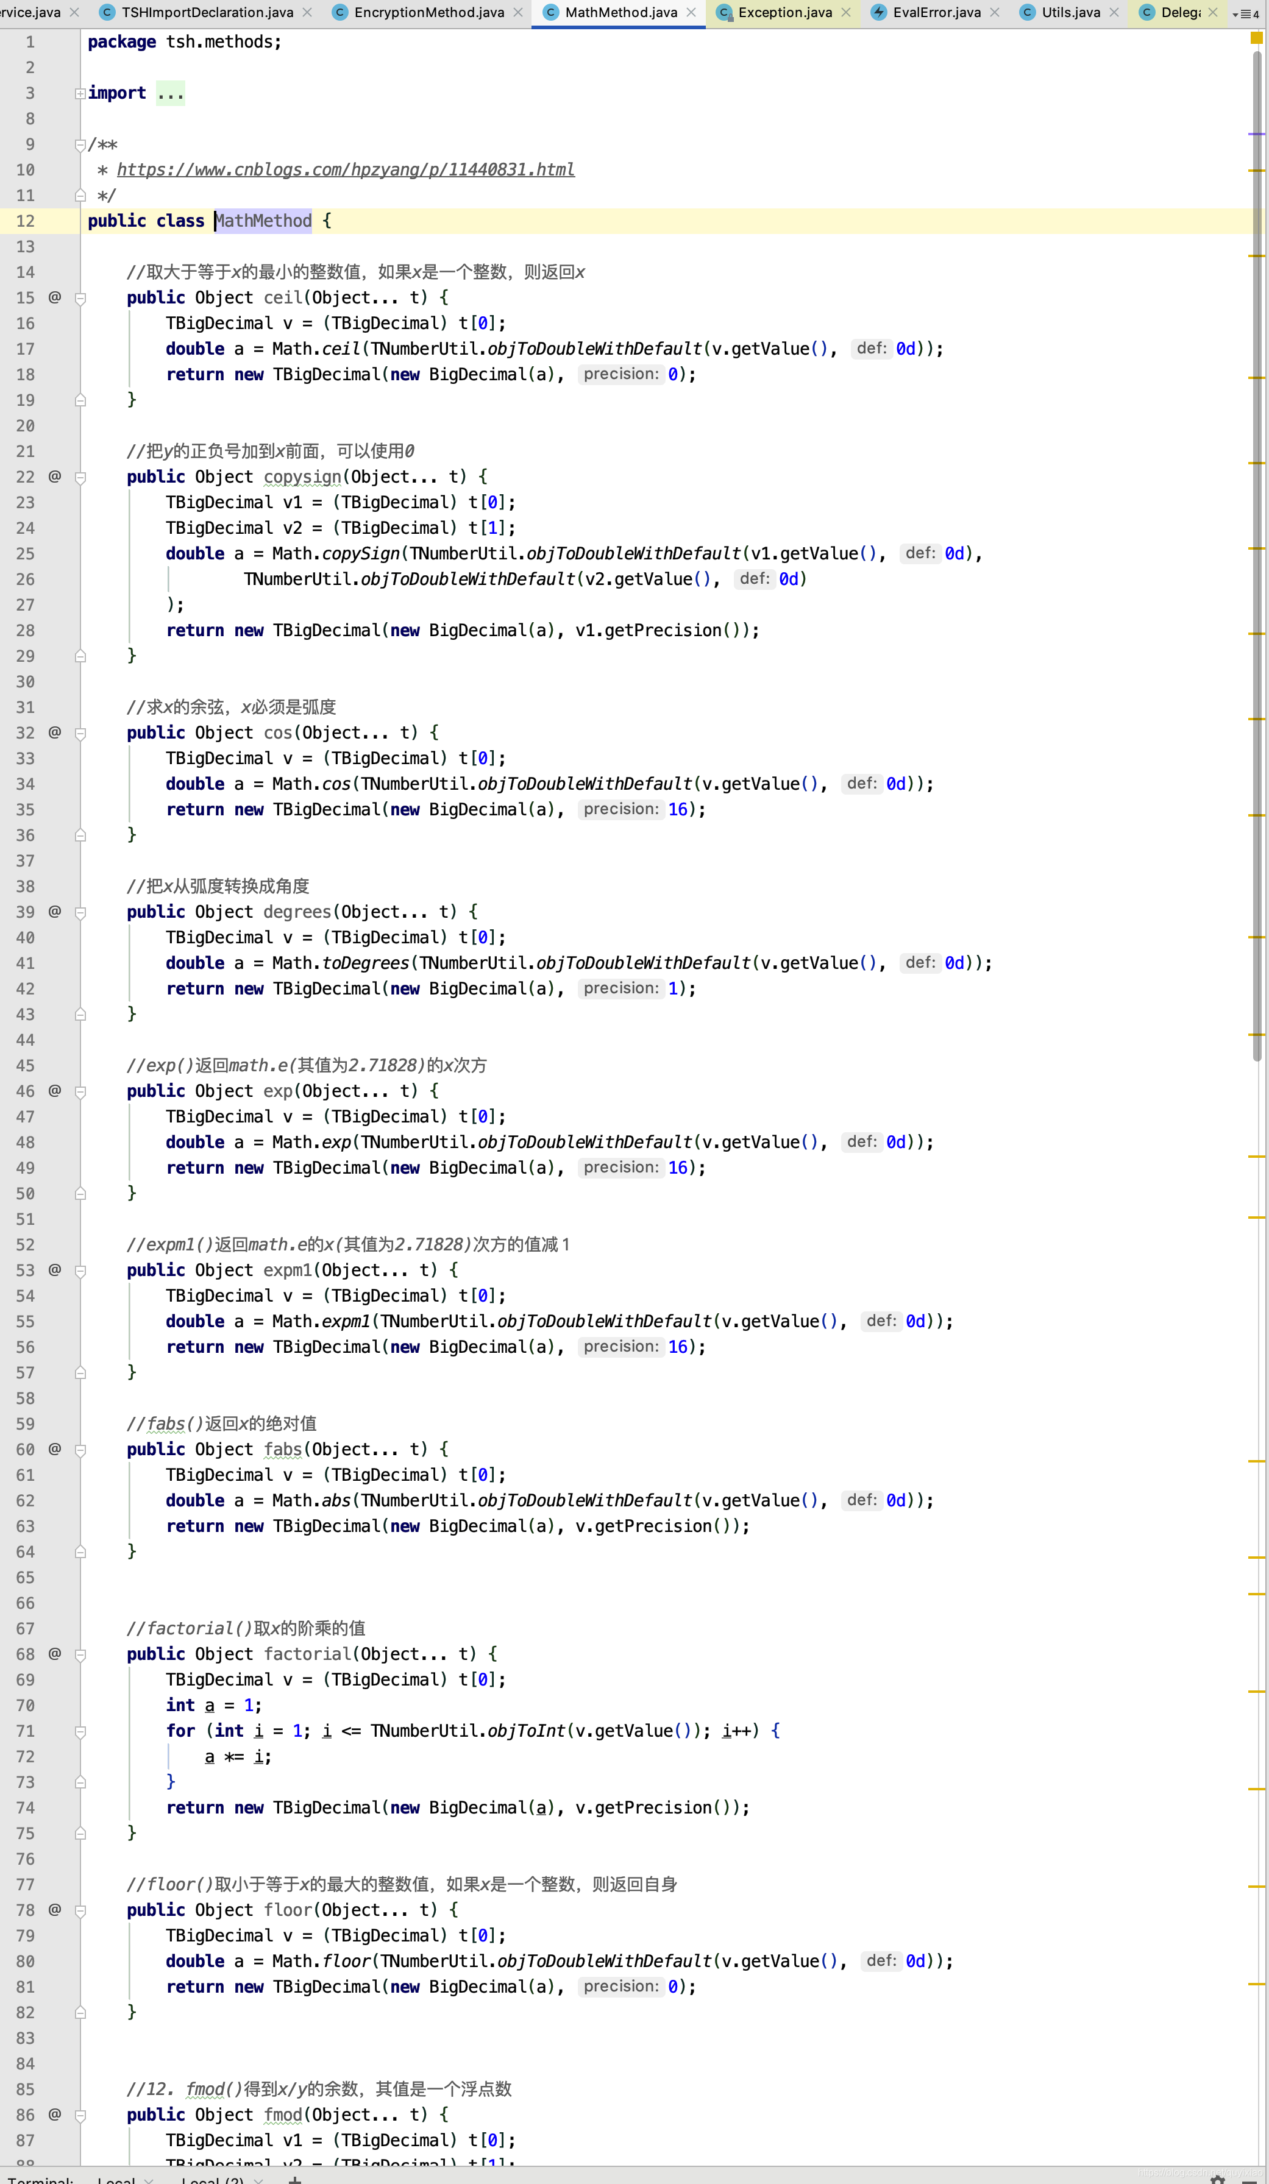Click line number 12 in the gutter
This screenshot has width=1269, height=2184.
25,221
